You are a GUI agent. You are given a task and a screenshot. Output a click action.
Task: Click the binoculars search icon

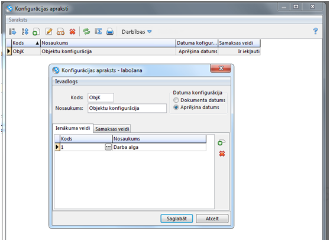click(x=60, y=31)
